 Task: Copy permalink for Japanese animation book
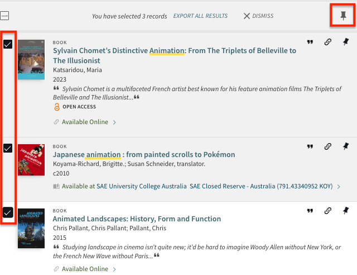pyautogui.click(x=328, y=146)
